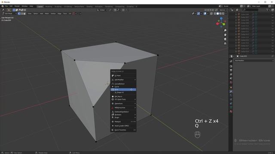275x154 pixels.
Task: Switch perspective/orthographic with the grid gizmo
Action: (225, 44)
